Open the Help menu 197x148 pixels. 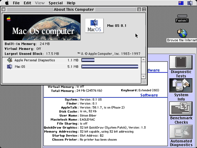pos(71,3)
